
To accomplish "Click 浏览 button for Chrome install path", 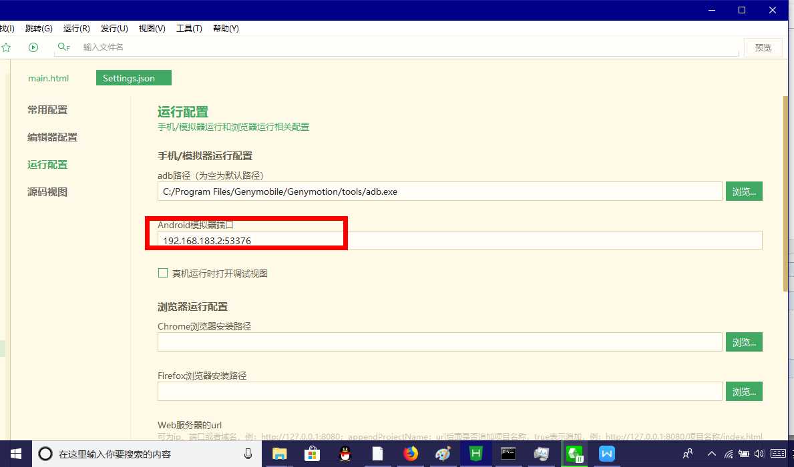I will (x=743, y=342).
